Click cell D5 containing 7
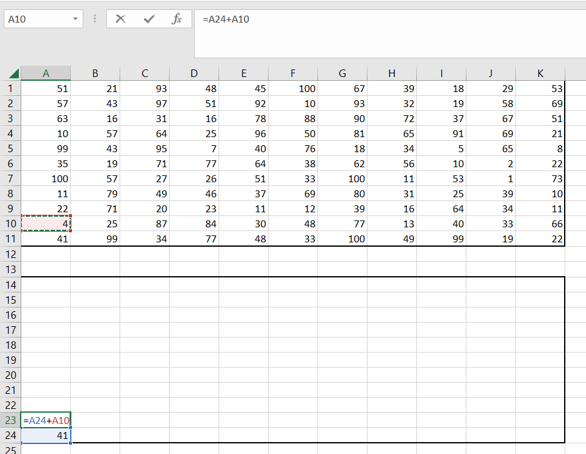 click(194, 148)
